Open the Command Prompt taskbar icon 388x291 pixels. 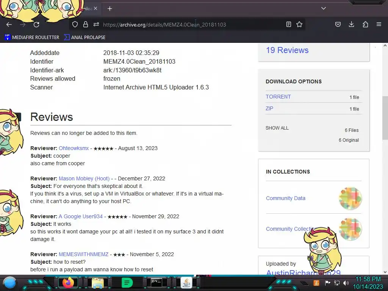click(156, 282)
